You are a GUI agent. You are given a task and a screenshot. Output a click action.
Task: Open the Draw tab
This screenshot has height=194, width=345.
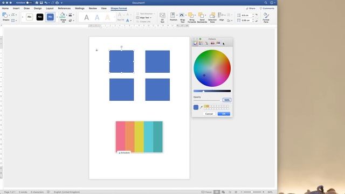(26, 9)
